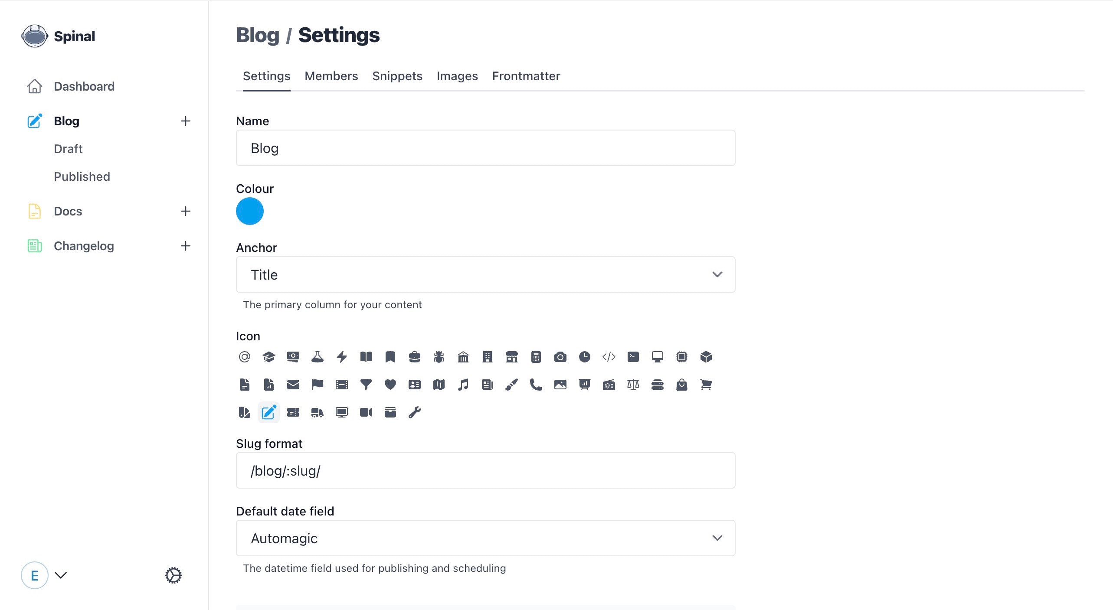Screen dimensions: 1113x610
Task: Click the blue Colour swatch
Action: [x=250, y=211]
